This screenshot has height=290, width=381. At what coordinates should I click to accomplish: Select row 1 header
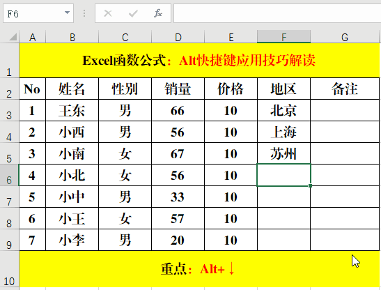click(9, 61)
